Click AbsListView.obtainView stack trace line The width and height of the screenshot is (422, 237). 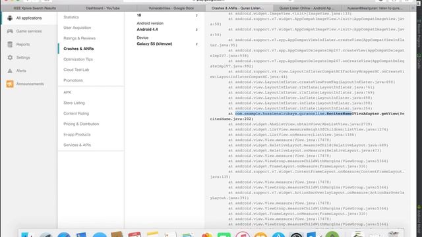point(301,124)
